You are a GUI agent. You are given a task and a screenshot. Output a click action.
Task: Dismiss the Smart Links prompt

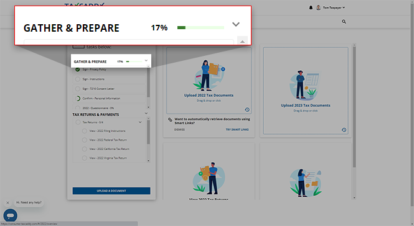point(179,130)
